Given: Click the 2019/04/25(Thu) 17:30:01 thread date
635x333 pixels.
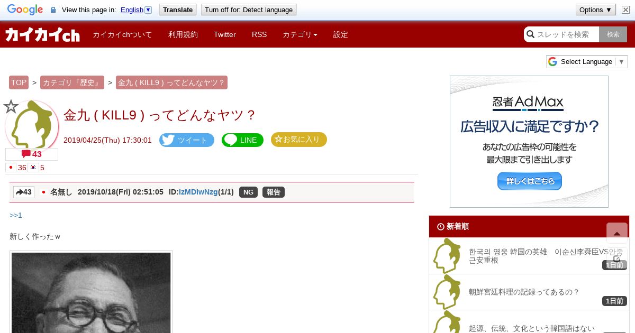Looking at the screenshot, I should point(107,140).
